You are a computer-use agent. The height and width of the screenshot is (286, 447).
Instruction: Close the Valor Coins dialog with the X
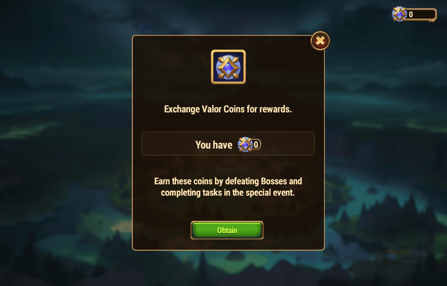[320, 41]
